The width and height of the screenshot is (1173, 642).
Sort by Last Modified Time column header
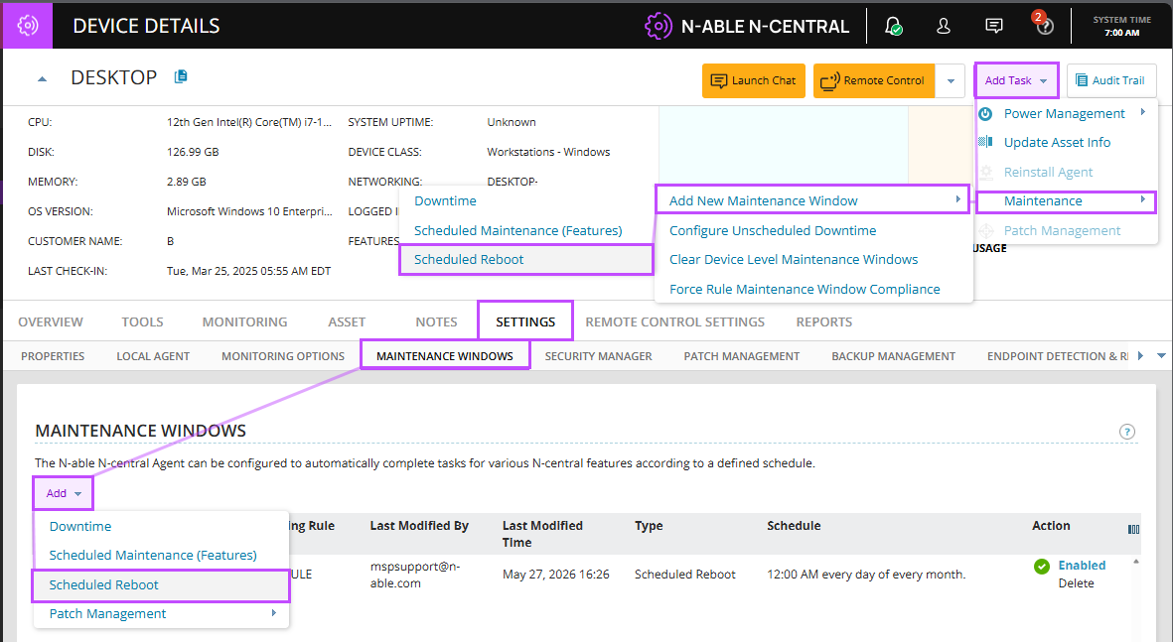point(542,534)
